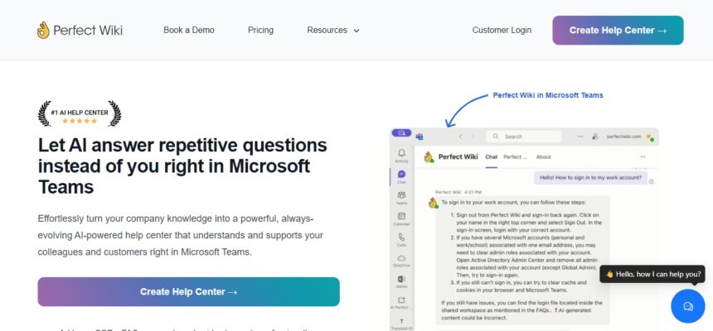Screen dimensions: 713x331
Task: Click the seen status icon beside sent message
Action: [x=651, y=181]
